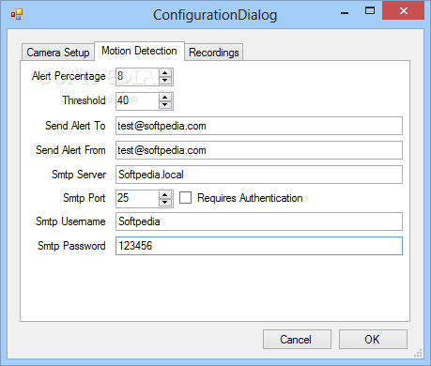The image size is (431, 366).
Task: Increase Alert Percentage with up arrow
Action: click(165, 73)
